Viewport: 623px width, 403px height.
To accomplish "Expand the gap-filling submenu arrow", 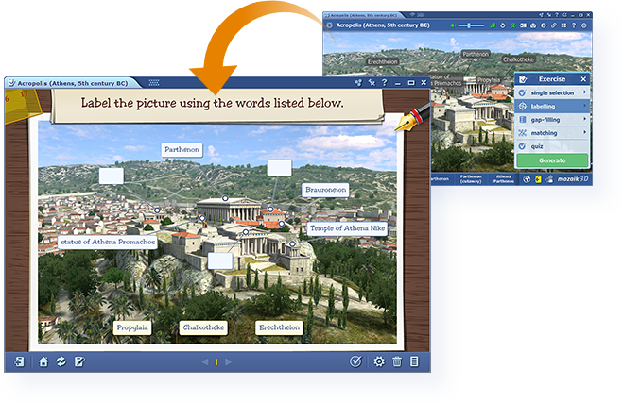I will coord(584,120).
